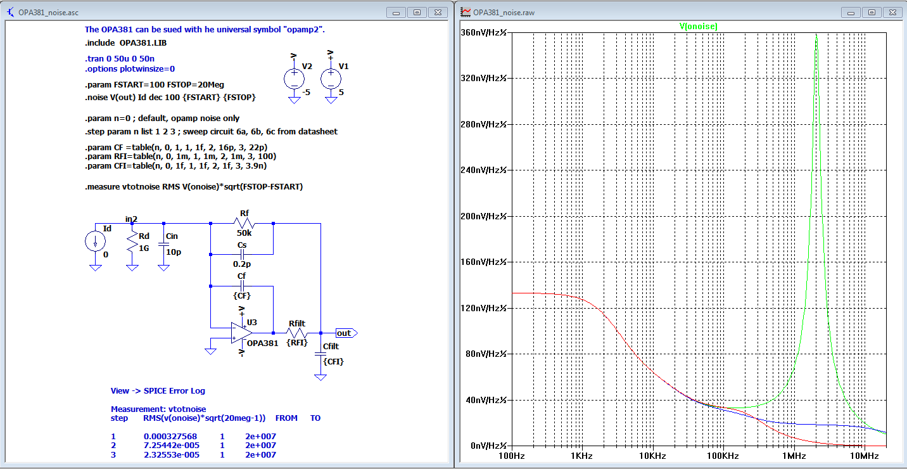907x469 pixels.
Task: Click the ground symbol below V2
Action: click(294, 100)
